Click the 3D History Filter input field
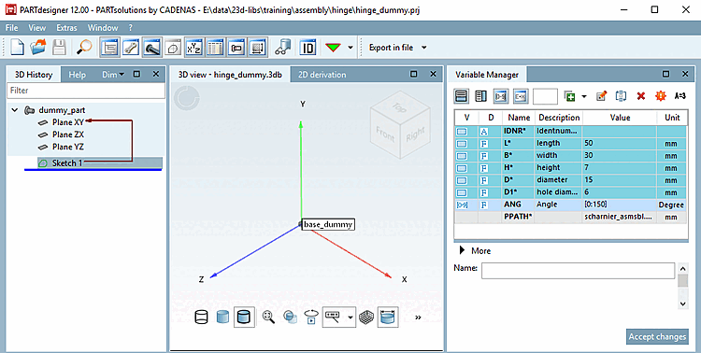 pos(86,91)
